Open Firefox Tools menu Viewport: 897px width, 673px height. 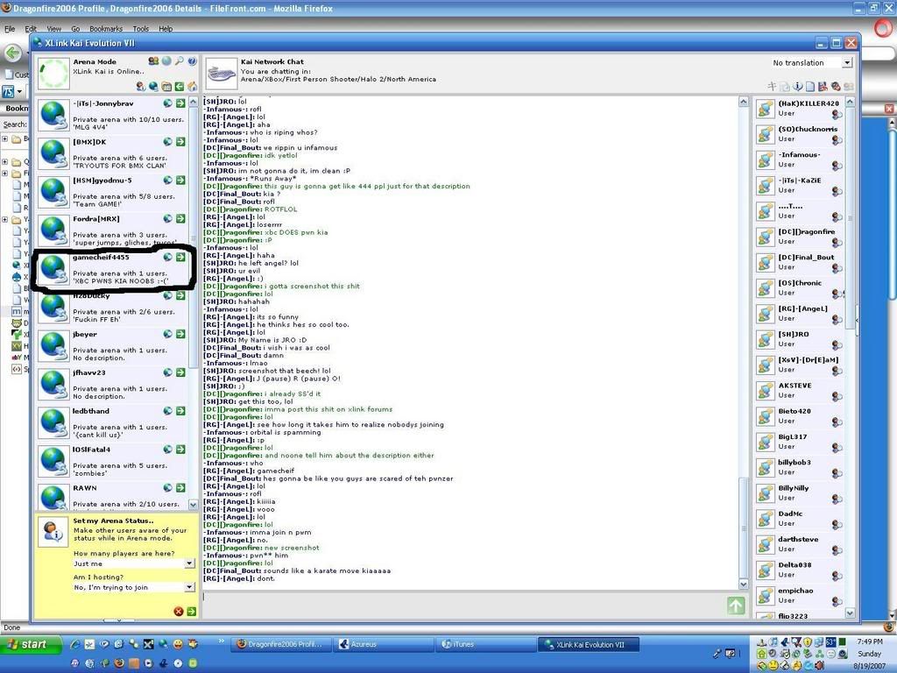(x=141, y=29)
